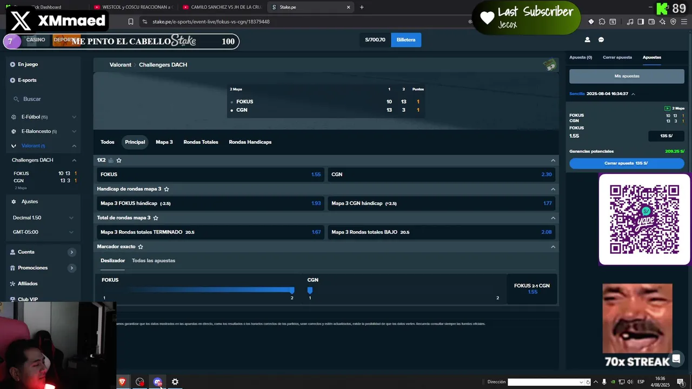
Task: Favorite Total de rondas mapa 3 star
Action: click(x=156, y=218)
